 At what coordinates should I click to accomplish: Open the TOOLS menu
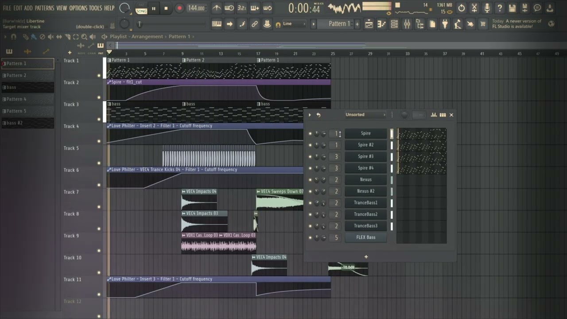tap(96, 8)
